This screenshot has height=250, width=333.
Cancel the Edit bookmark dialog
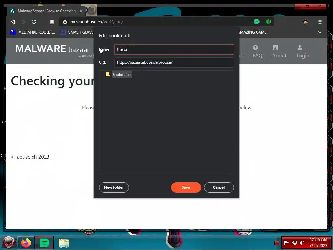click(219, 187)
